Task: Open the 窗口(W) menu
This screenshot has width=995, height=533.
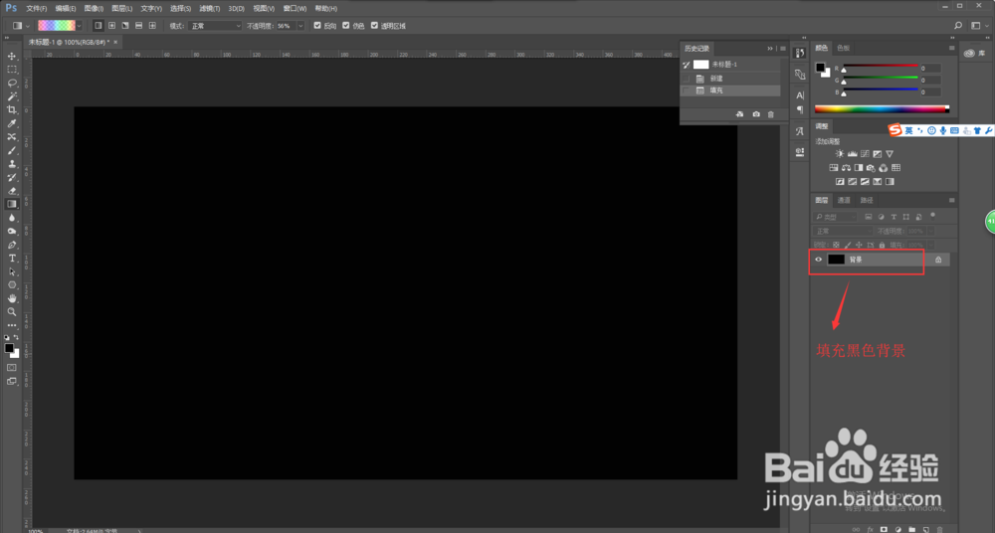Action: pos(295,8)
